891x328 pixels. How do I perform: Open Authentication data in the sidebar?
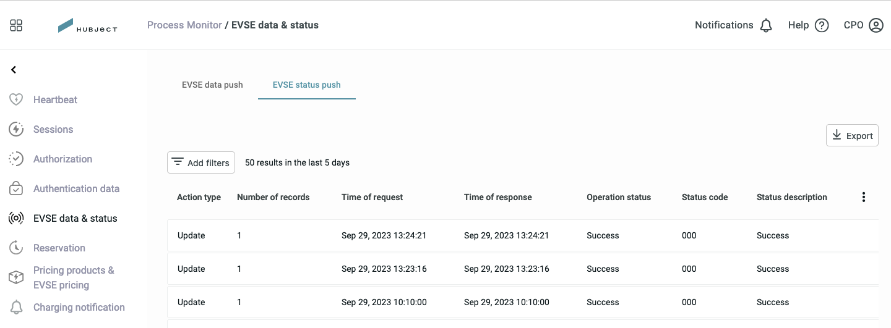pos(76,188)
